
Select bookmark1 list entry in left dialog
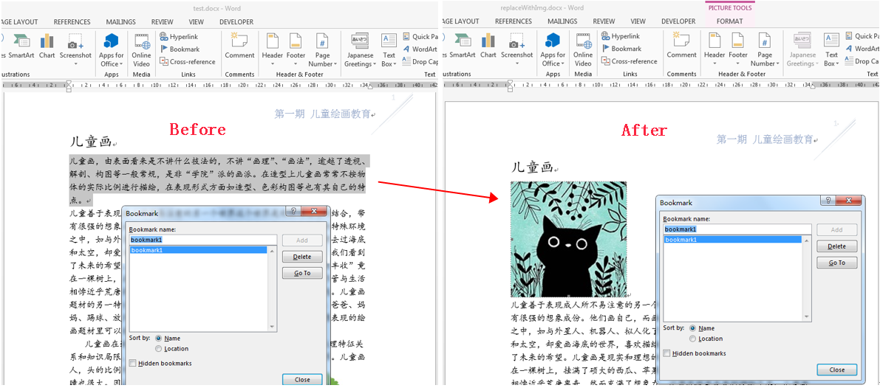click(x=199, y=250)
